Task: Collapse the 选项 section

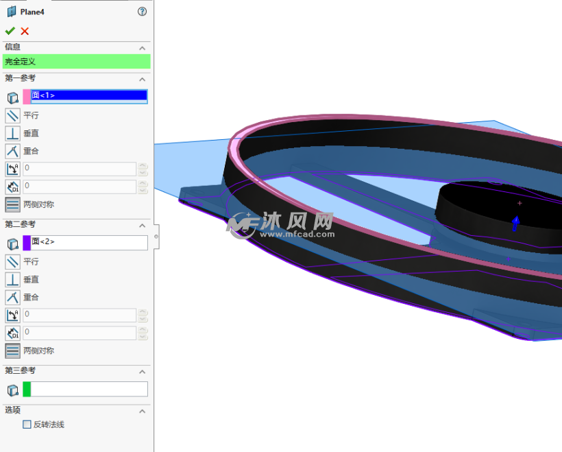Action: [143, 411]
